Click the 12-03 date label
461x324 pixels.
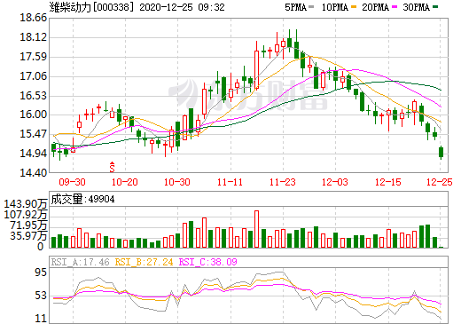(x=335, y=182)
